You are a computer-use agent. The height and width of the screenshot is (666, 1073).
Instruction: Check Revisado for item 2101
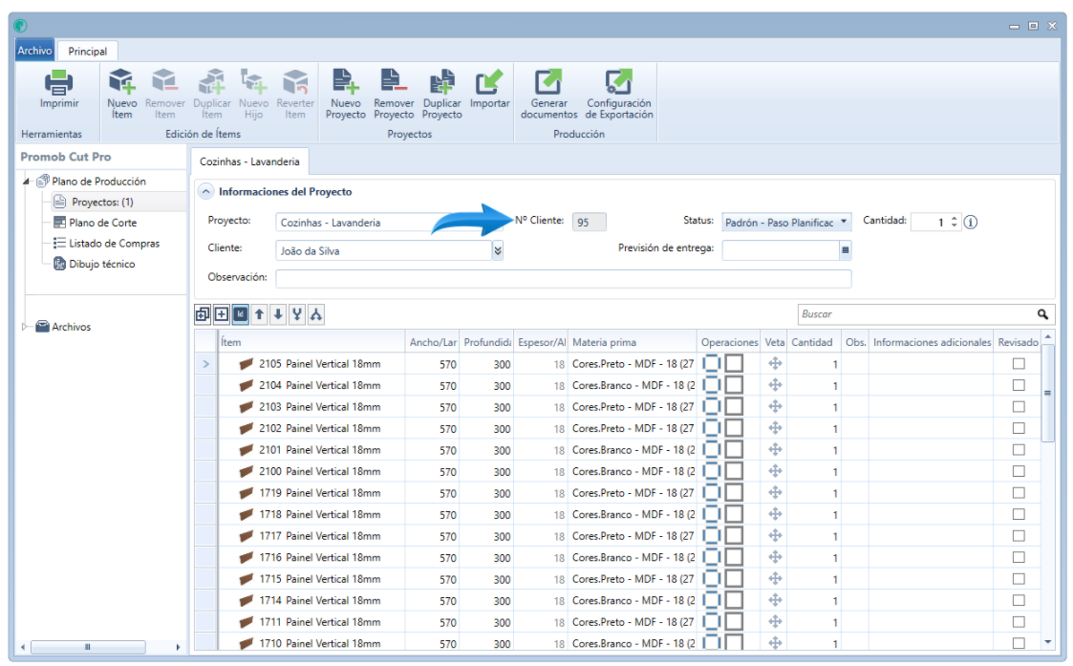point(1019,450)
